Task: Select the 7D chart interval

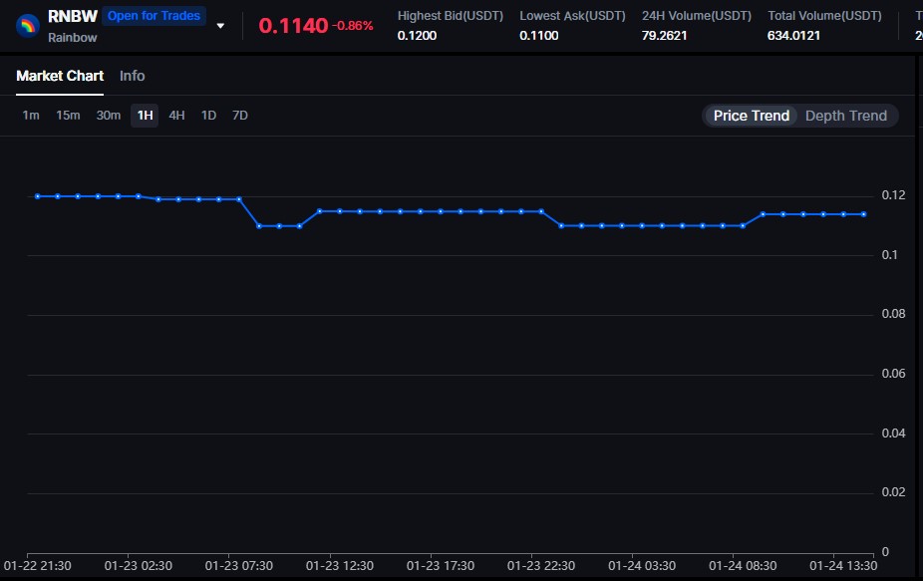Action: [239, 116]
